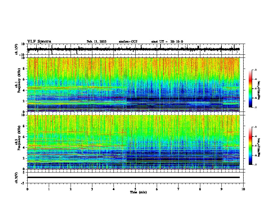Click the ch.3 flat voltage trace
274x212 pixels.
click(x=134, y=177)
